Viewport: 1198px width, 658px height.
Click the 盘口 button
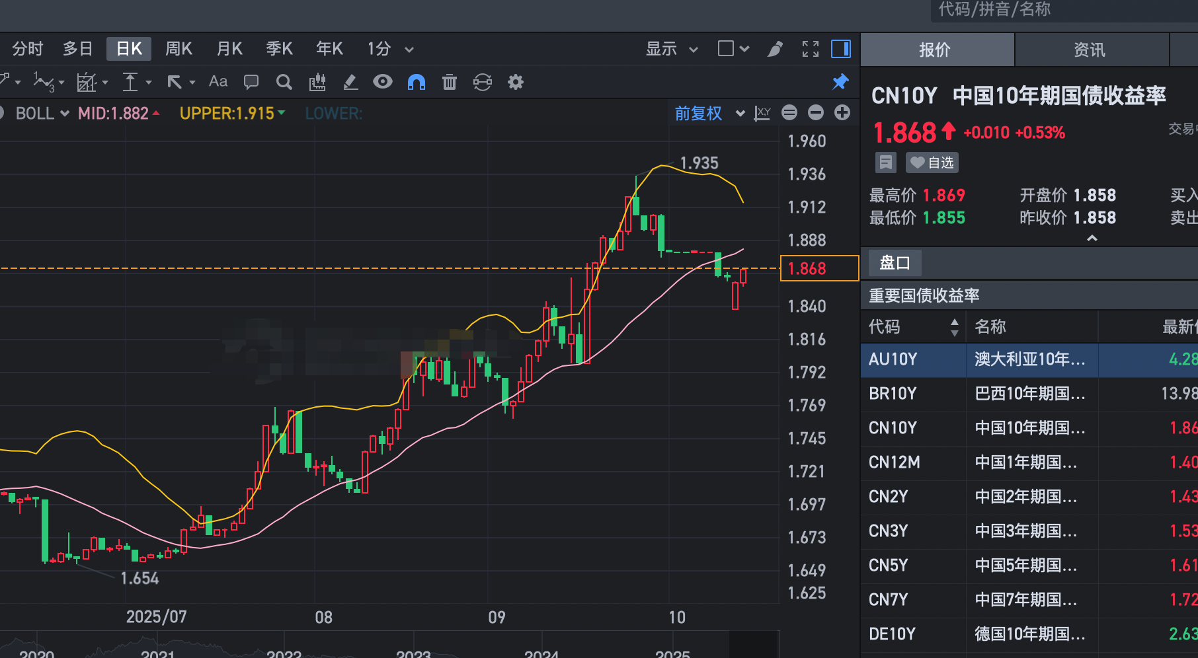(895, 263)
